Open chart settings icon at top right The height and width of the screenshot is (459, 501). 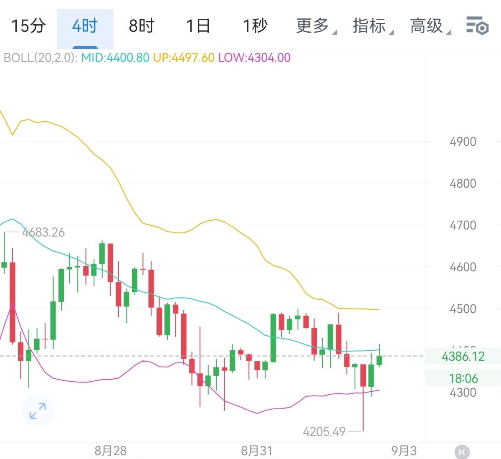[477, 25]
